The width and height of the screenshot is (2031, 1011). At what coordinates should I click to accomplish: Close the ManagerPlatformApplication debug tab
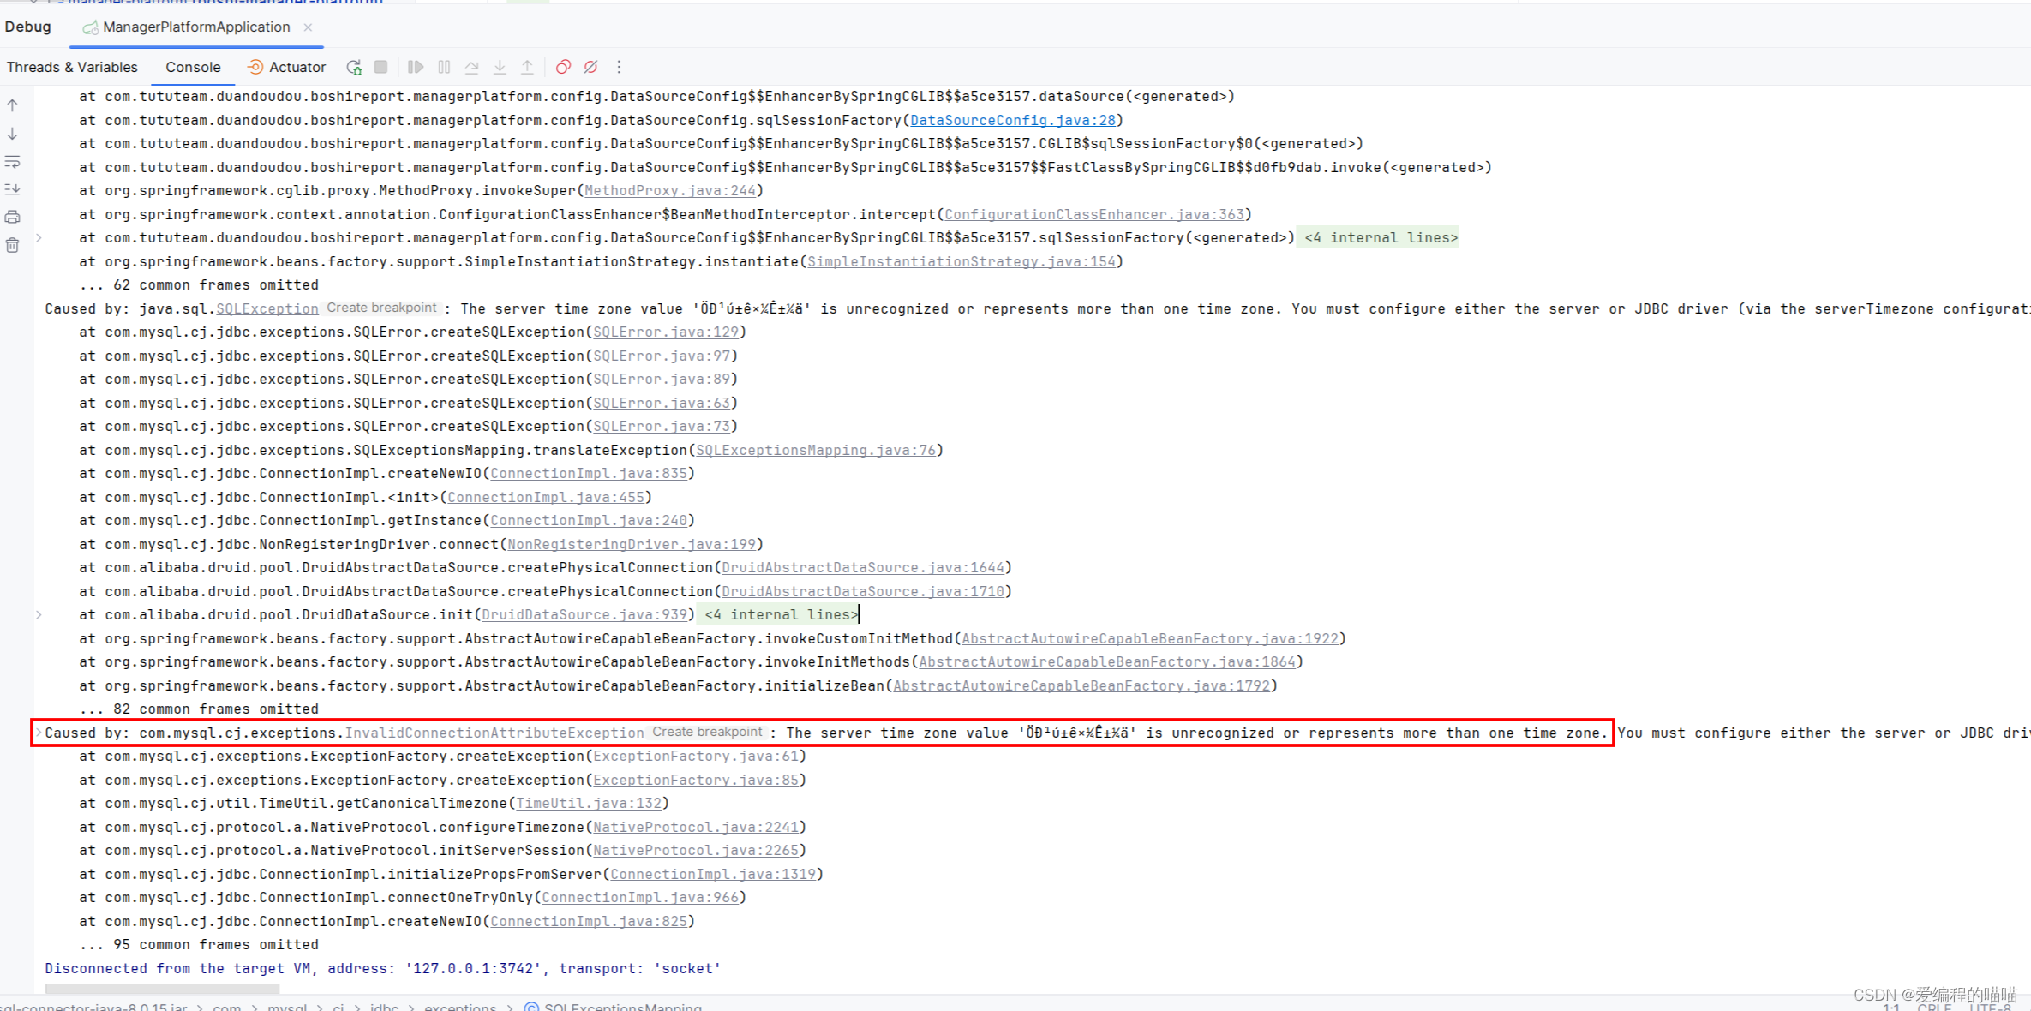[x=308, y=27]
